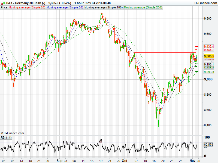Select the Price legend label
218x163 pixels.
coord(4,8)
